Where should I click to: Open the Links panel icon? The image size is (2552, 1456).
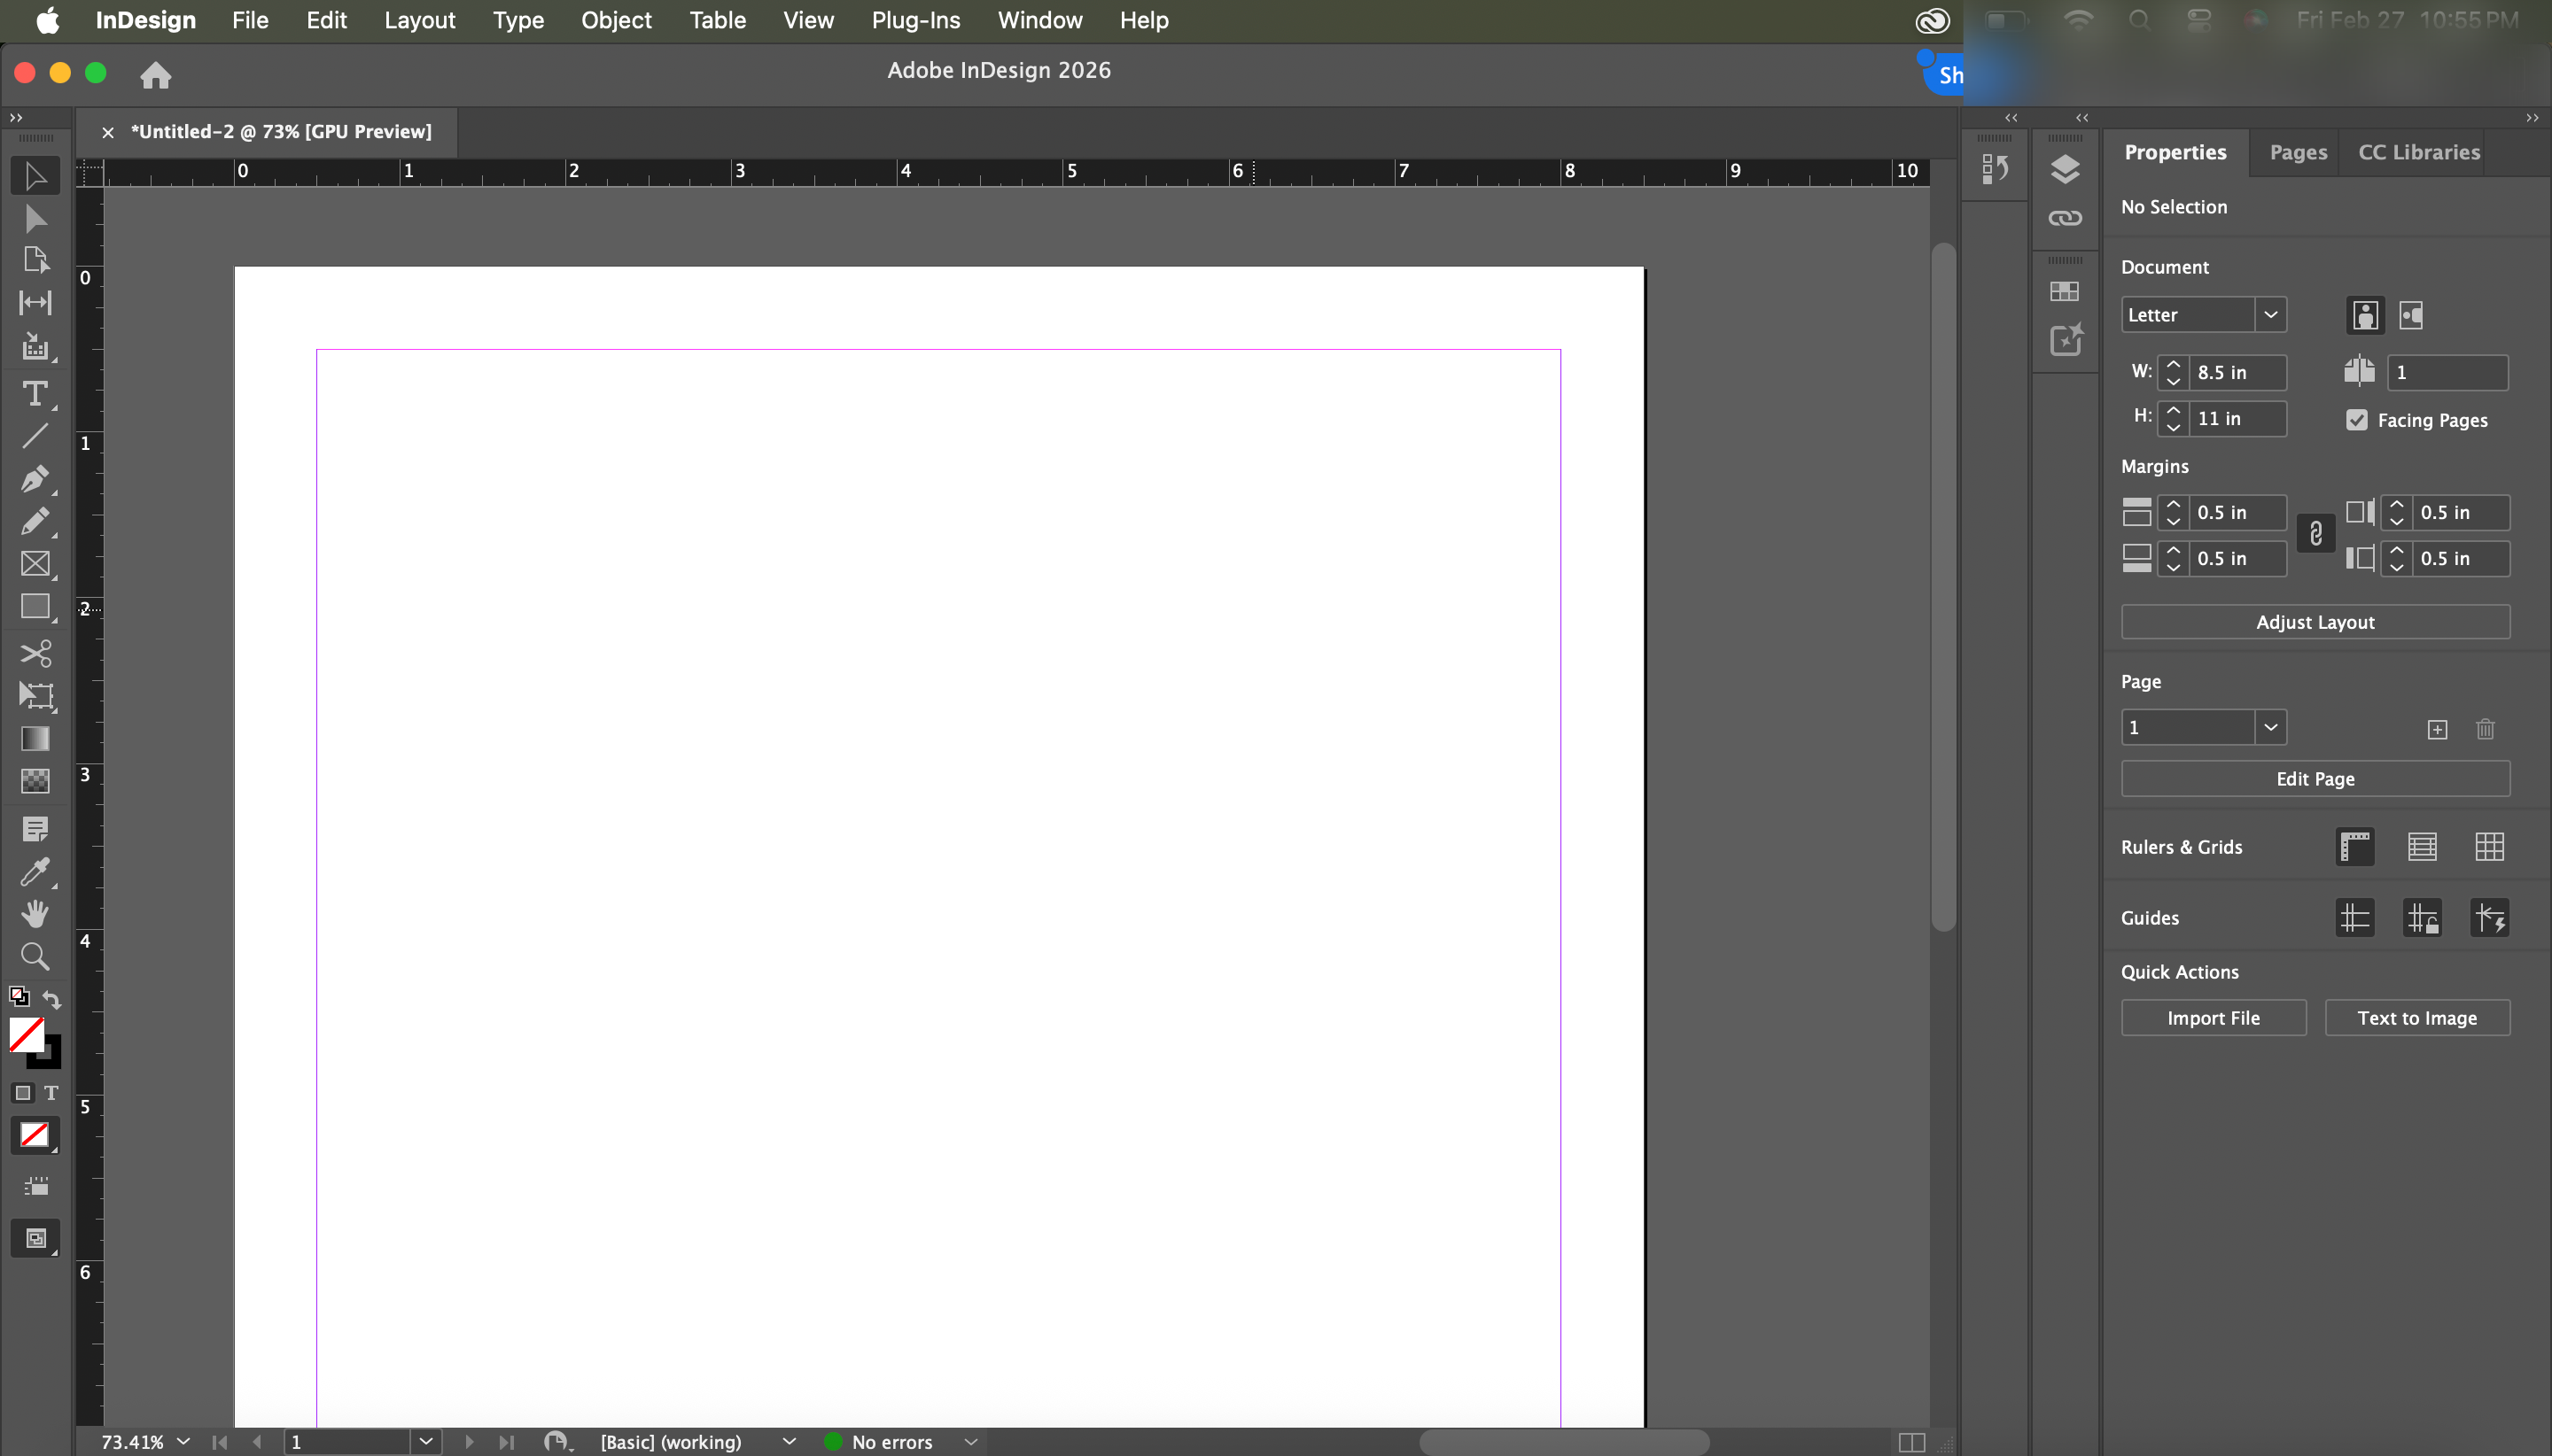2065,218
